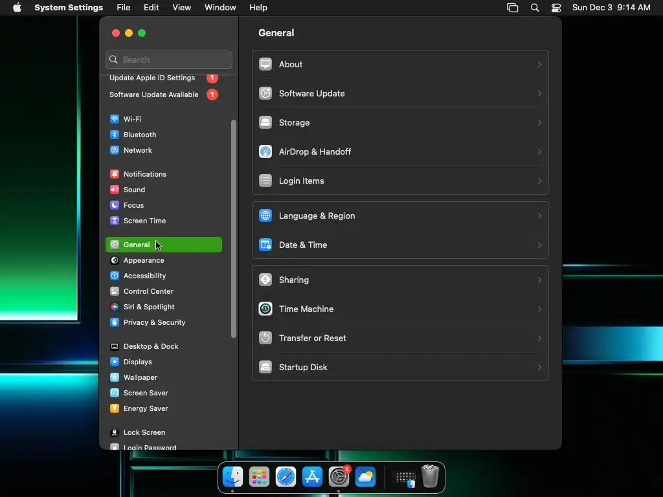Open the Sharing row label
This screenshot has height=497, width=663.
tap(294, 280)
